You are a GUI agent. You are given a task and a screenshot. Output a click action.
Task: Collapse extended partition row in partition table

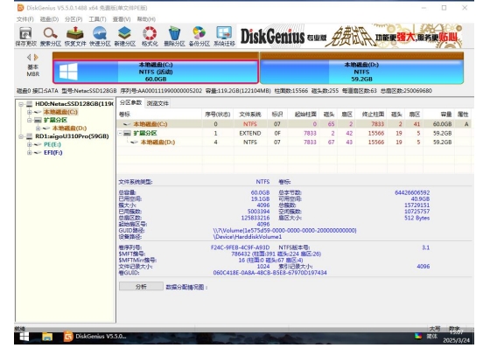[x=121, y=133]
